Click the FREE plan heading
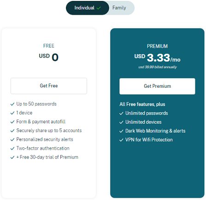The height and width of the screenshot is (200, 206). [x=49, y=46]
